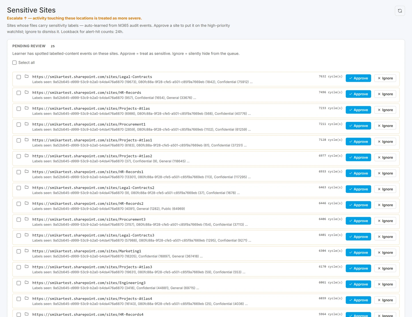Click the Procurement3 site URL text
Image resolution: width=412 pixels, height=317 pixels.
89,219
